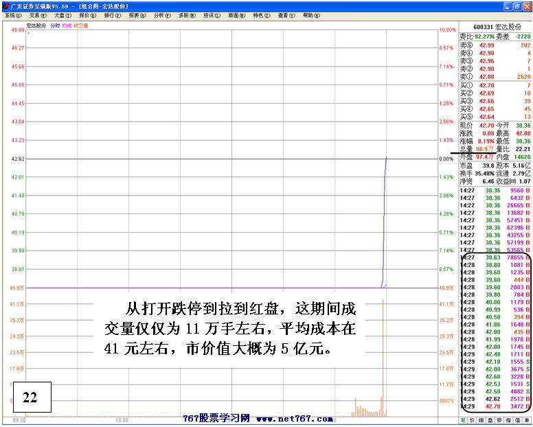Click the price line peak near 42.62
Screen dimensions: 533x427
tap(386, 157)
